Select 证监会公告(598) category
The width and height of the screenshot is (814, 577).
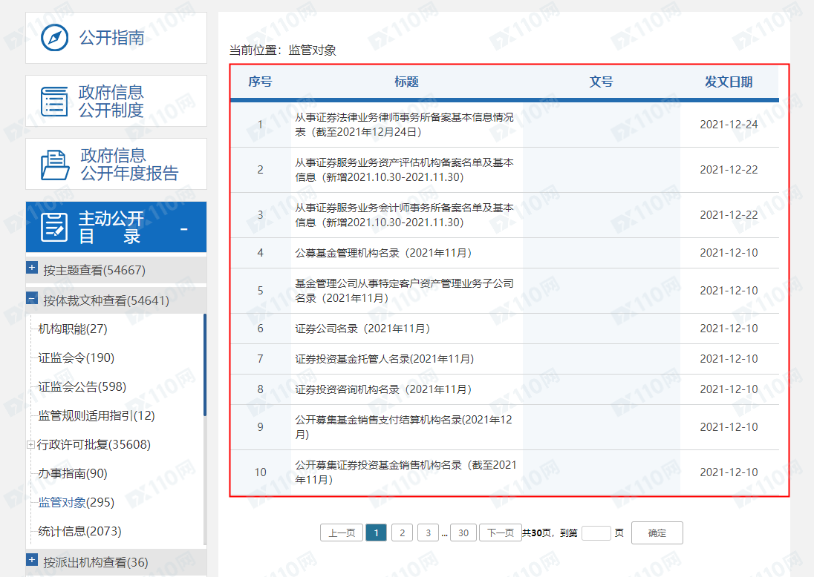[82, 386]
